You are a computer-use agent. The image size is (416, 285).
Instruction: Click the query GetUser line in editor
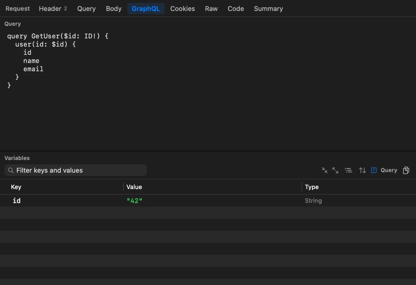coord(58,36)
